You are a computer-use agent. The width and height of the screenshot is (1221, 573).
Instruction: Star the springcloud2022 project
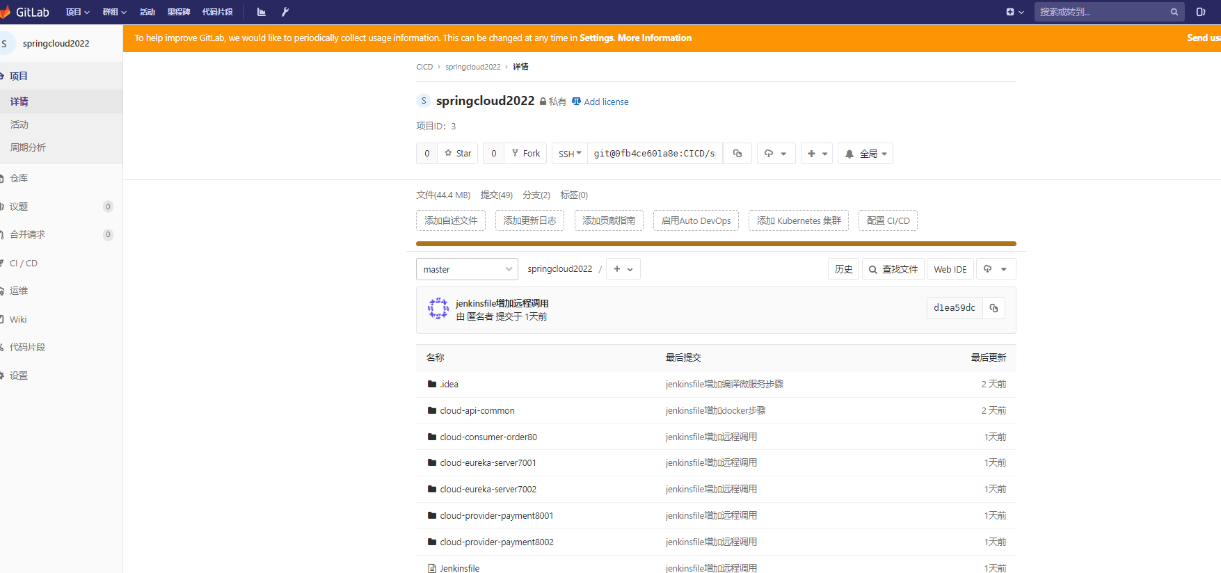[458, 154]
